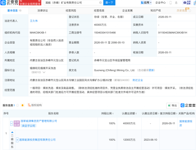196x150 pixels.
Task: Click the 全国企业信用查询 red banner
Action: click(30, 2)
